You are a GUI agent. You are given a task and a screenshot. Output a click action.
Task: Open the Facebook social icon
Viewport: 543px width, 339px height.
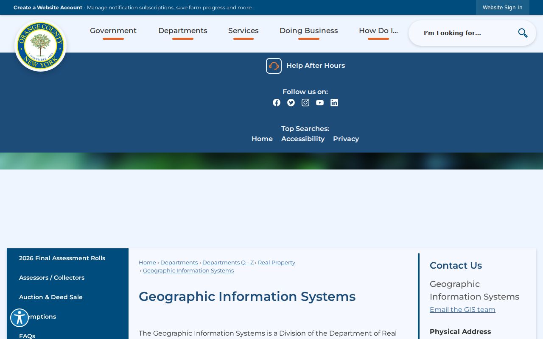(x=277, y=103)
